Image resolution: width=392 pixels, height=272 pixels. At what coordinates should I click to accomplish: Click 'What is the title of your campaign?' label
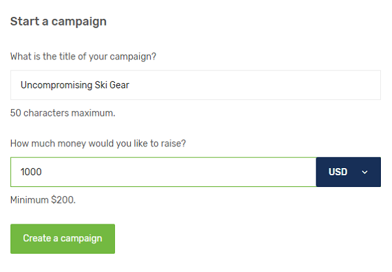pos(83,56)
